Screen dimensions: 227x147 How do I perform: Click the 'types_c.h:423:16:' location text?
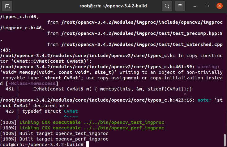click(x=171, y=100)
